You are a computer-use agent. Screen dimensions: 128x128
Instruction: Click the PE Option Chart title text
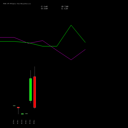tap(17, 4)
